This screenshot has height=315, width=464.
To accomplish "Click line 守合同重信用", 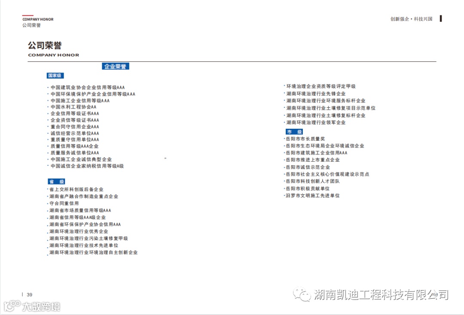I will click(x=64, y=203).
